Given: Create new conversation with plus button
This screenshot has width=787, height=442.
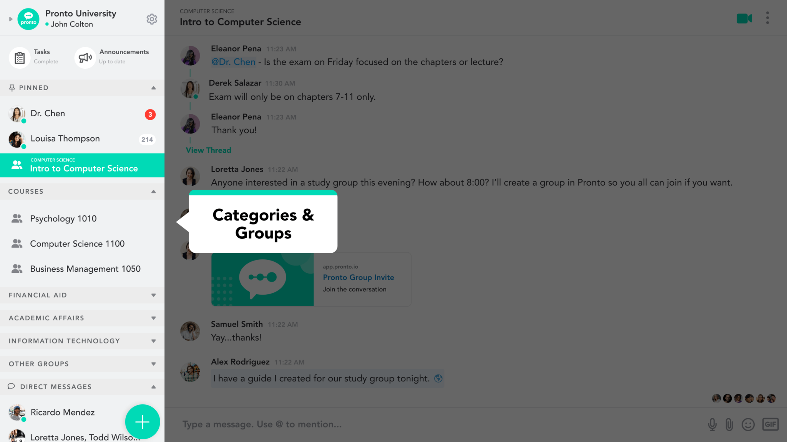Looking at the screenshot, I should pyautogui.click(x=142, y=422).
